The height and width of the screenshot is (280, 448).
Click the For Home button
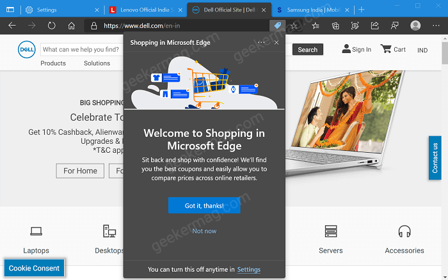point(80,171)
